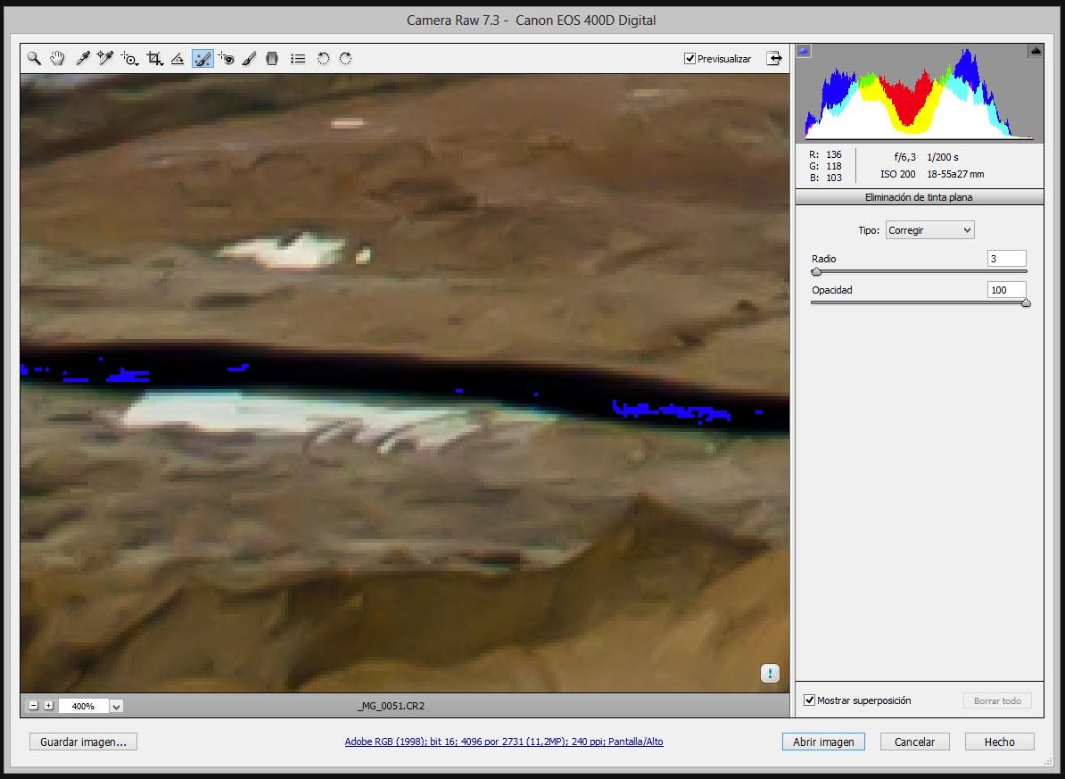Click the Eliminación de tinta plana panel header
The width and height of the screenshot is (1065, 779).
[919, 197]
